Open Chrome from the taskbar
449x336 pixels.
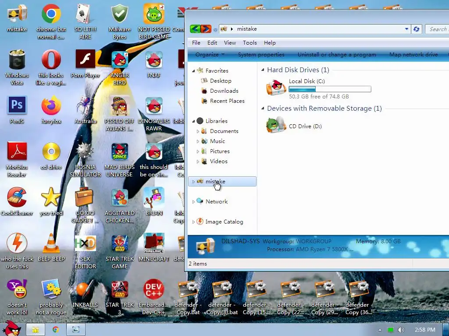coord(55,329)
